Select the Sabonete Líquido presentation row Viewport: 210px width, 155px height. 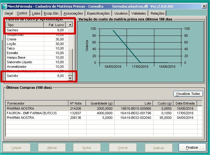24,62
